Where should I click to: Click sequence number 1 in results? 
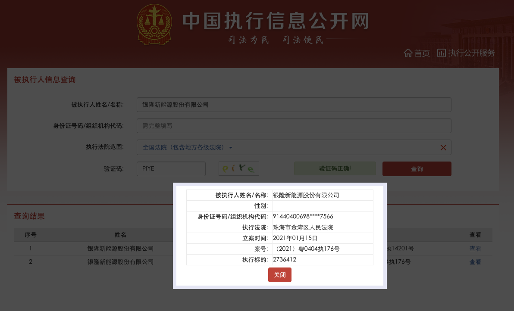[x=31, y=249]
